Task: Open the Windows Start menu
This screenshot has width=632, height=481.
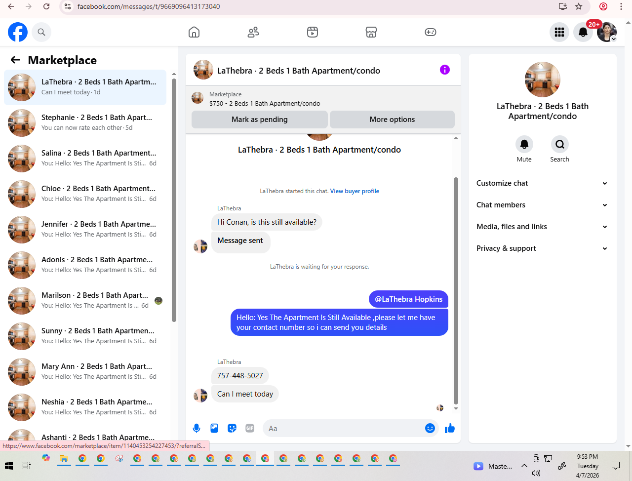Action: click(9, 466)
